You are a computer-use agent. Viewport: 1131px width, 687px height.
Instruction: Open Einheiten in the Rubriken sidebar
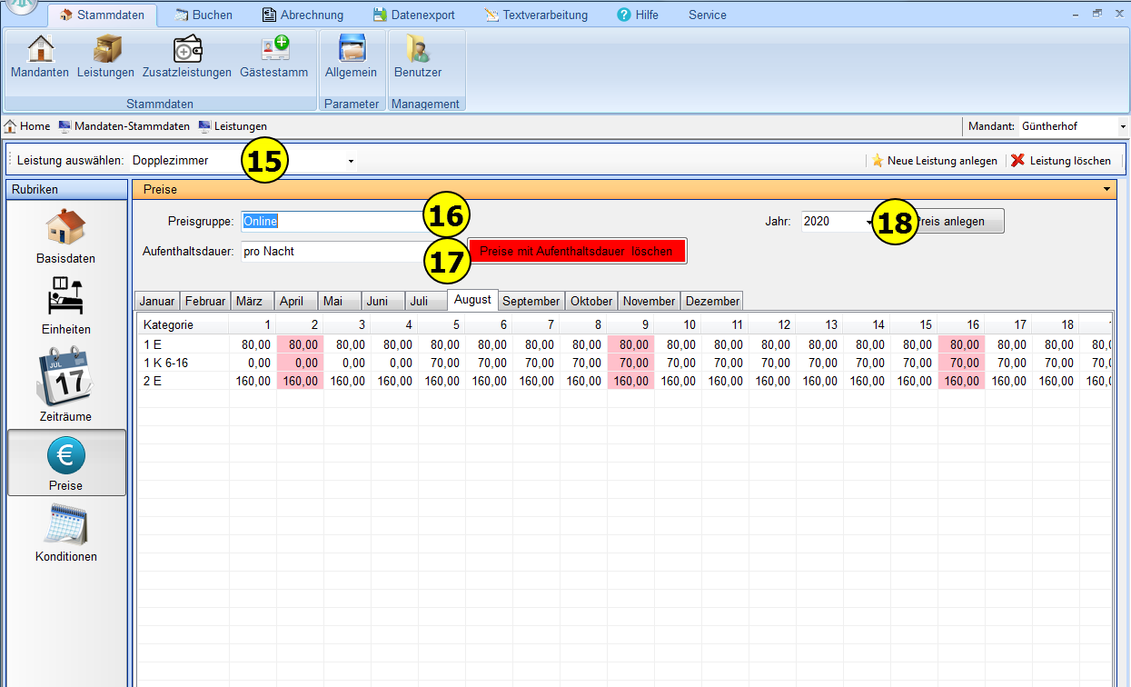coord(66,306)
